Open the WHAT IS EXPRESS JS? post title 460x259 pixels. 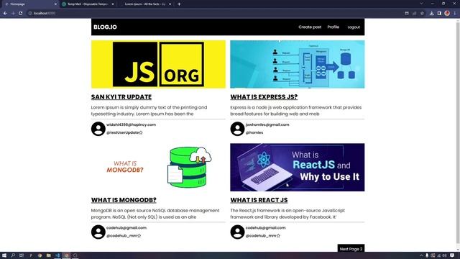point(264,97)
